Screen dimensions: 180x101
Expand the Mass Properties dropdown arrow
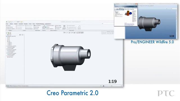pos(41,26)
